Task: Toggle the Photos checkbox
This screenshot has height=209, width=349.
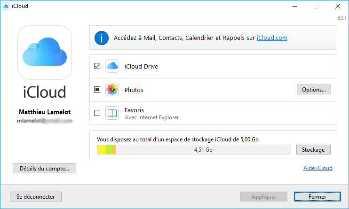Action: point(97,90)
